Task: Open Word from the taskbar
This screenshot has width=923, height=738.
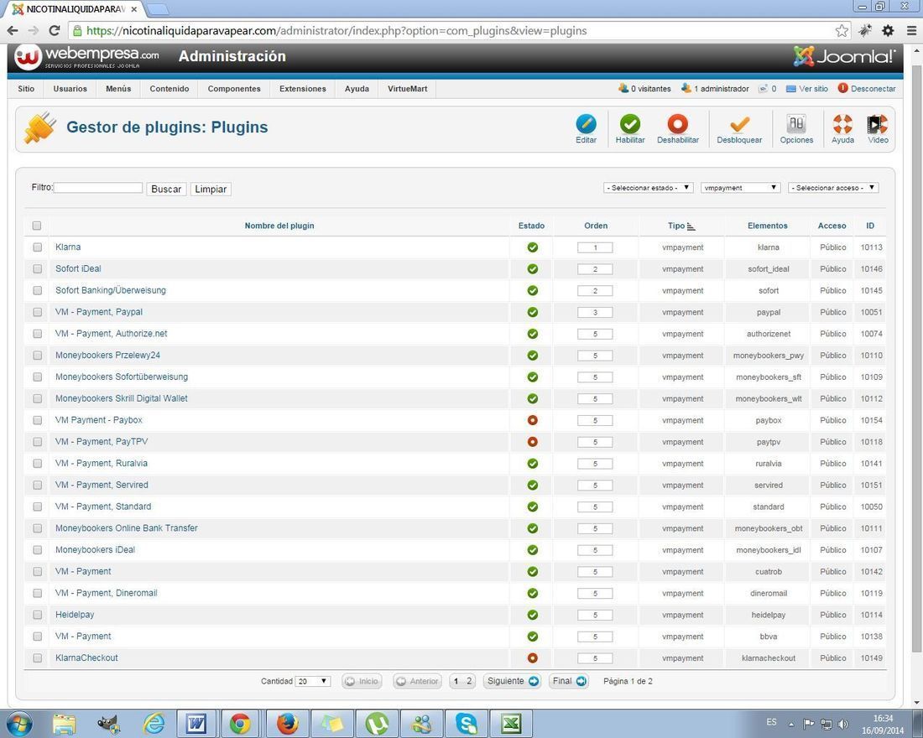Action: click(196, 723)
